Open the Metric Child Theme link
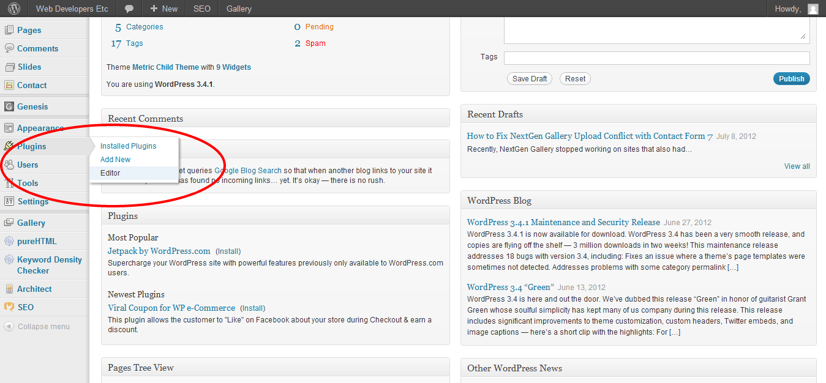 coord(165,67)
